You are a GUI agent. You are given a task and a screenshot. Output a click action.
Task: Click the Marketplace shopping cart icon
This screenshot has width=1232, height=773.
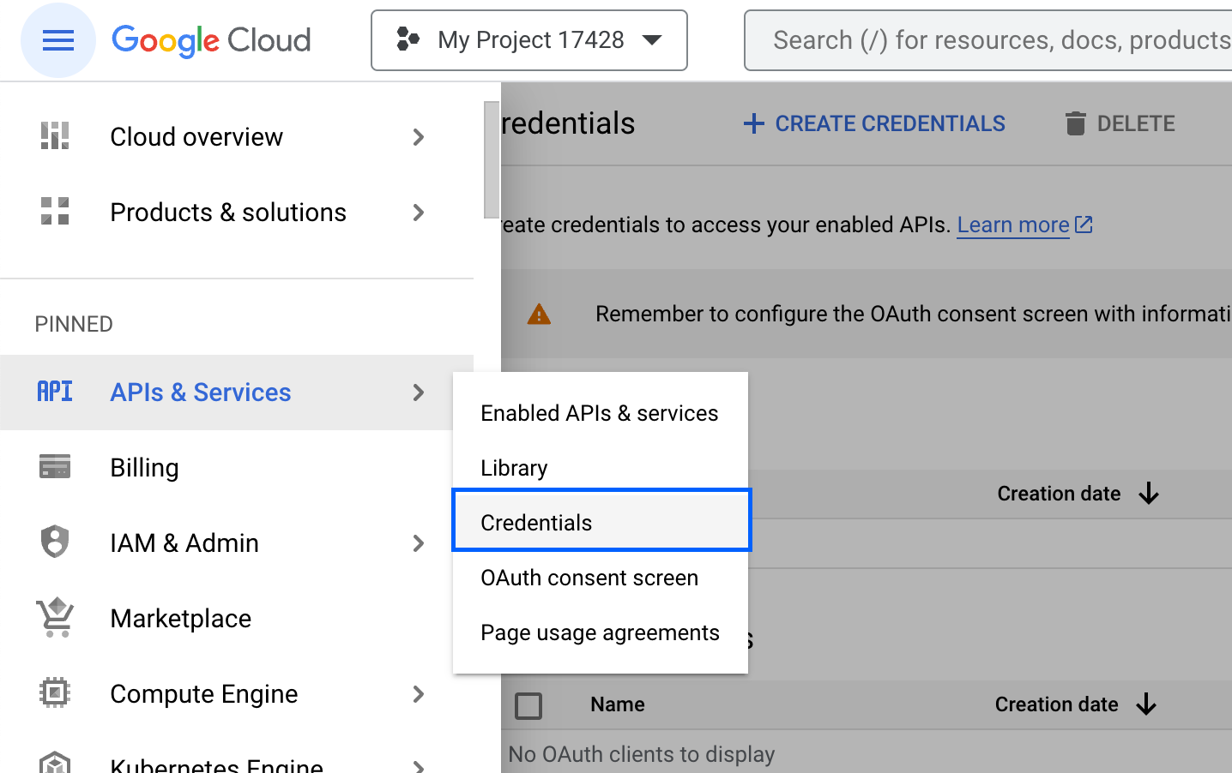pyautogui.click(x=54, y=618)
